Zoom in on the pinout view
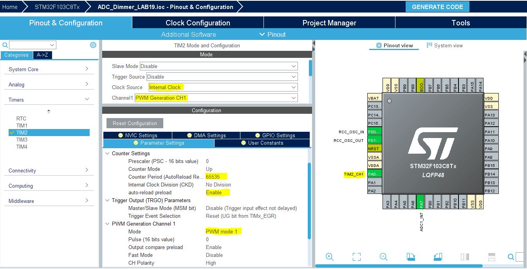527x269 pixels. [x=329, y=257]
